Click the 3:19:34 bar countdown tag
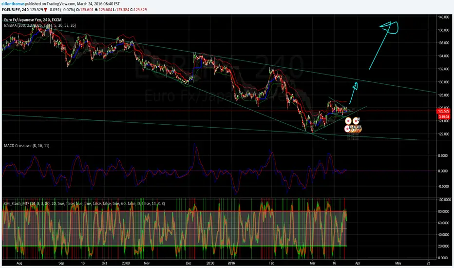Image resolution: width=454 pixels, height=268 pixels. pyautogui.click(x=444, y=117)
